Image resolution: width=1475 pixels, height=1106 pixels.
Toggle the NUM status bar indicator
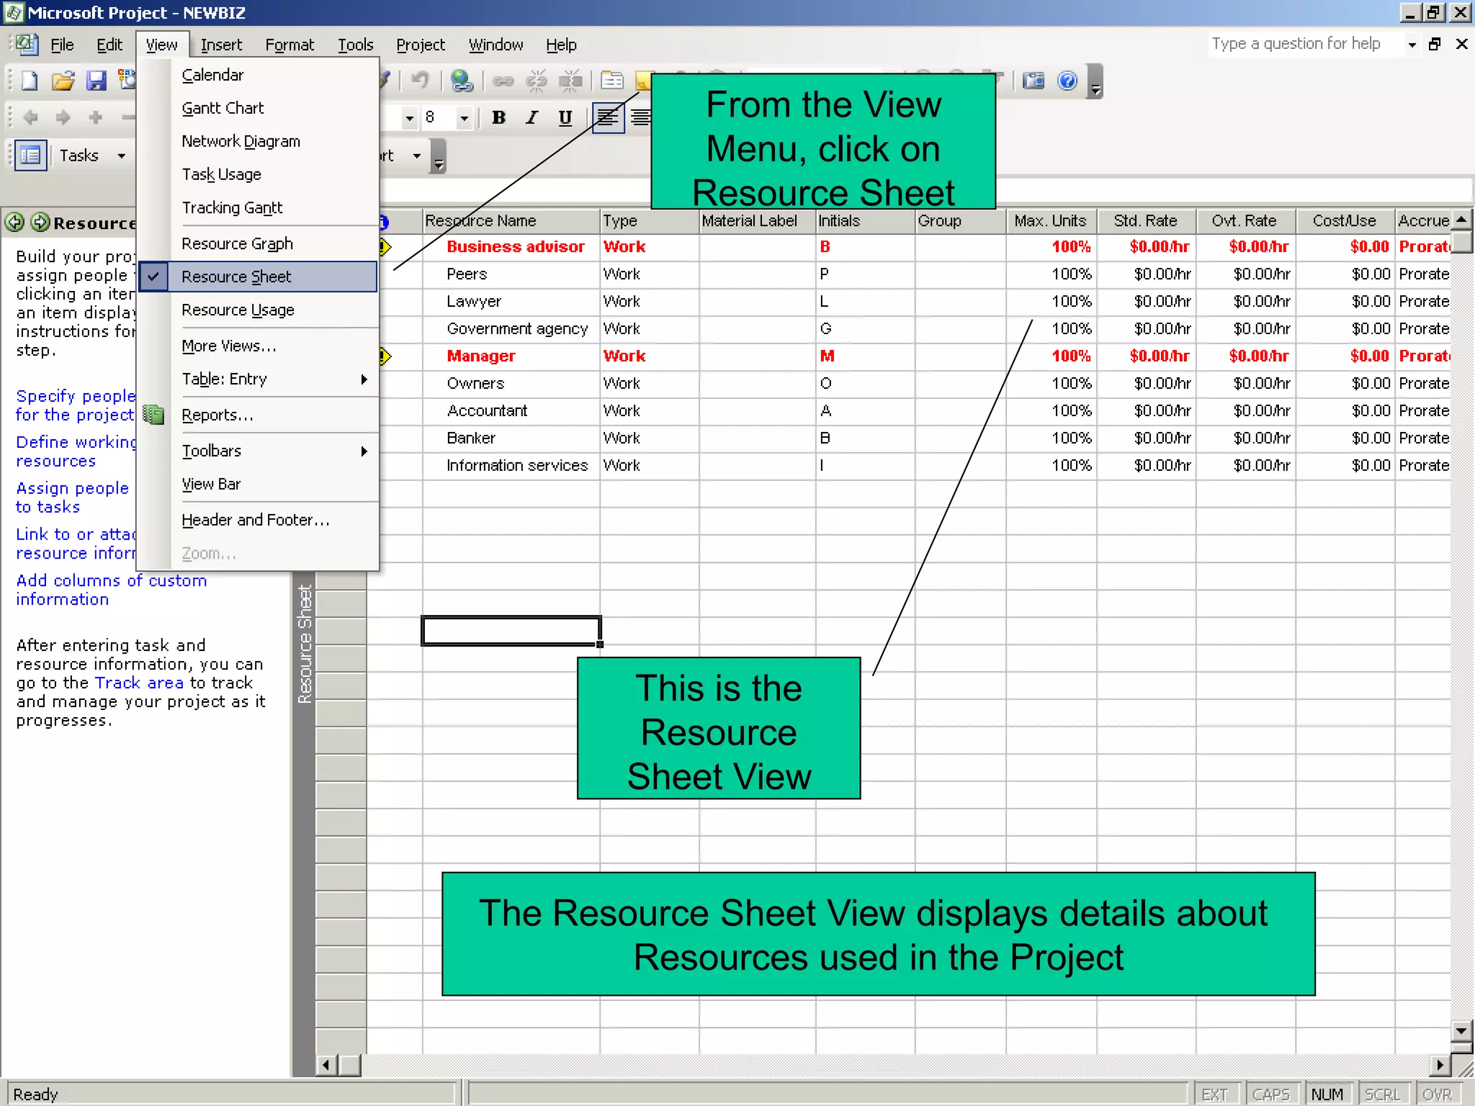(1327, 1094)
